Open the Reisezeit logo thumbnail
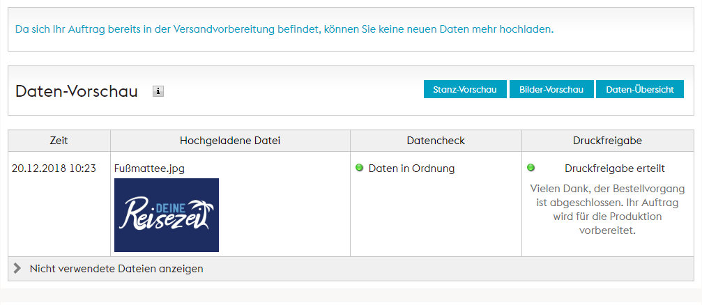This screenshot has width=702, height=305. point(167,214)
